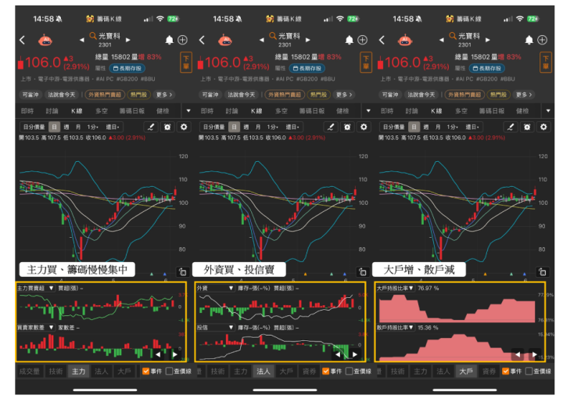Switch to 即時 tab in 主力買 screen
Screen dimensions: 563x406
(x=27, y=110)
